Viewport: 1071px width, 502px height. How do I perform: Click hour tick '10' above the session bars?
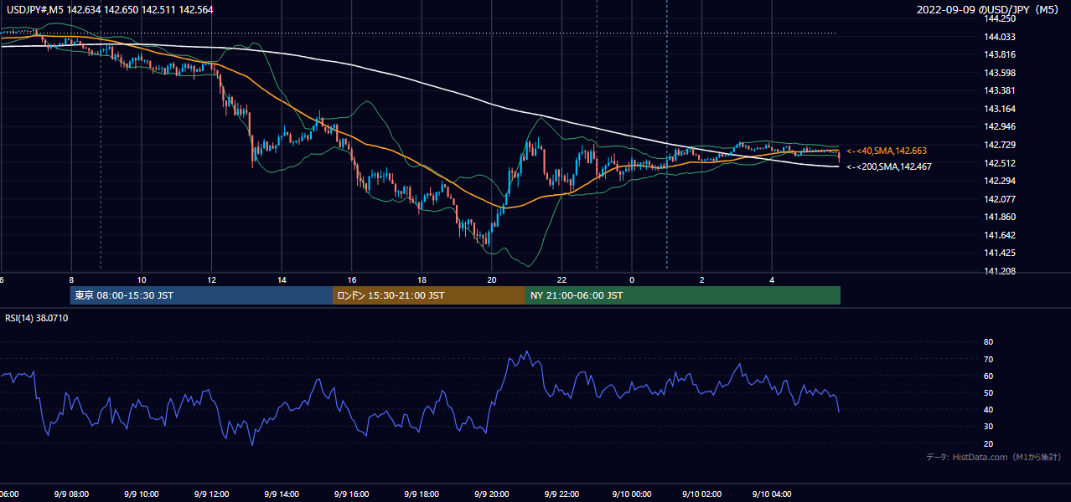pos(142,279)
